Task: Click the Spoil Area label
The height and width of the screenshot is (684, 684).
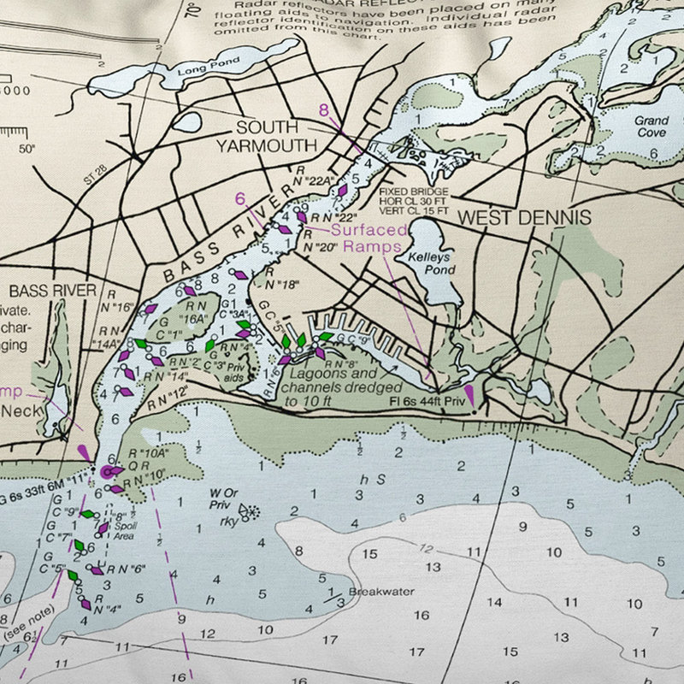Action: click(x=125, y=531)
